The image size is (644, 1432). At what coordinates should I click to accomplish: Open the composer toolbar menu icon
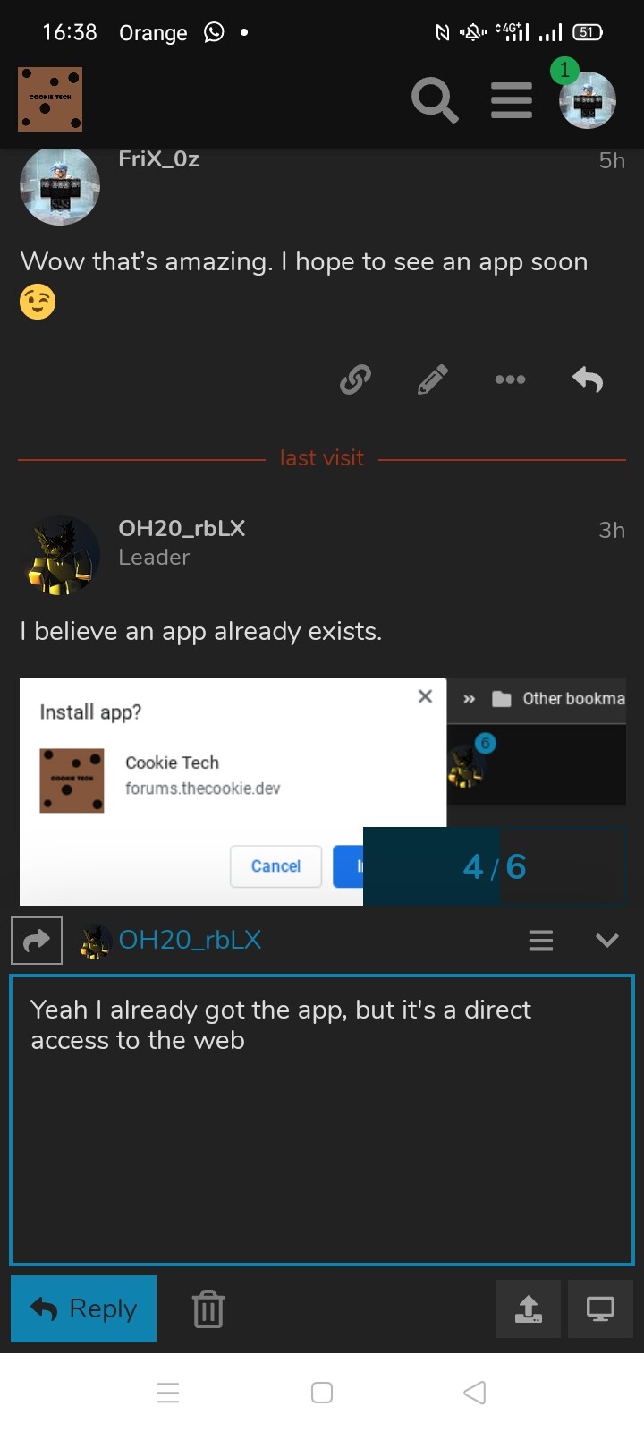[x=541, y=941]
